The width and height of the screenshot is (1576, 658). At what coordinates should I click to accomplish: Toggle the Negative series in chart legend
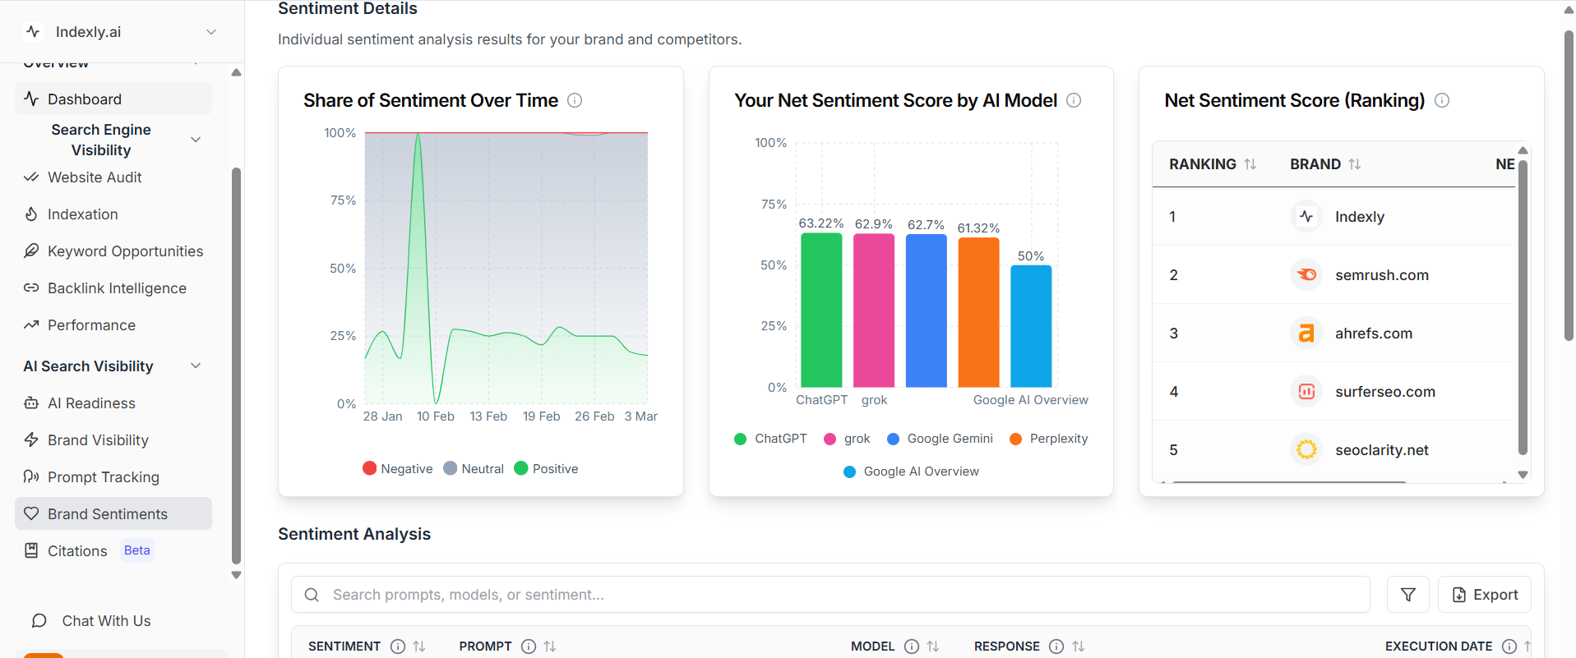pyautogui.click(x=398, y=468)
